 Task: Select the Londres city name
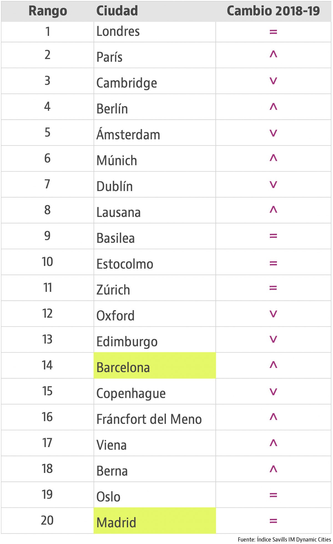pos(118,31)
